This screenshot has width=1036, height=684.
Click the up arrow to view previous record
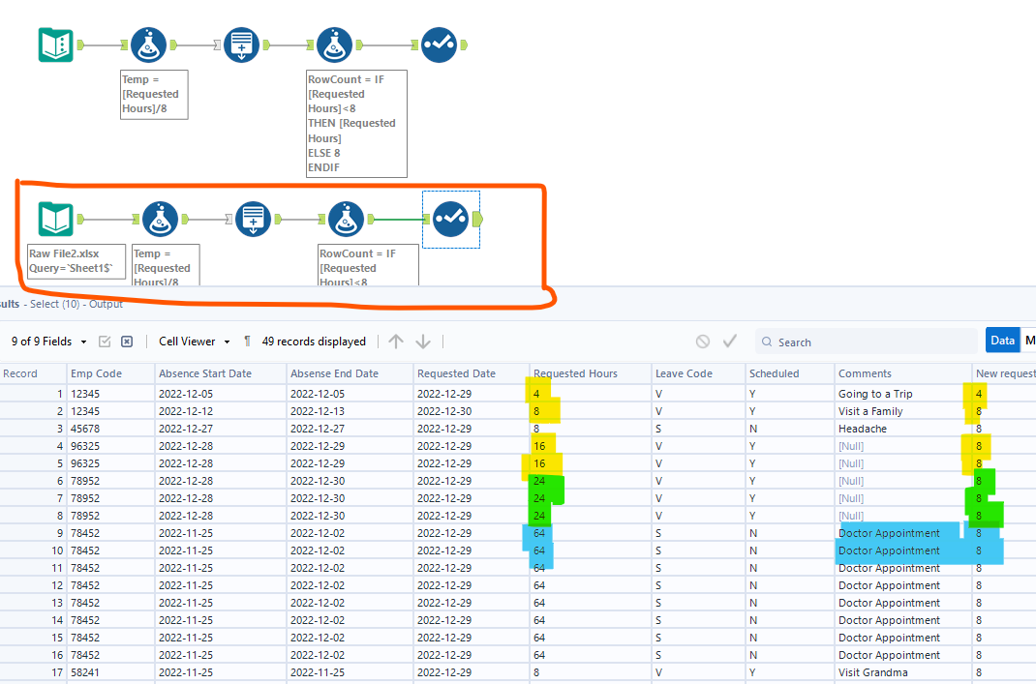pyautogui.click(x=396, y=341)
